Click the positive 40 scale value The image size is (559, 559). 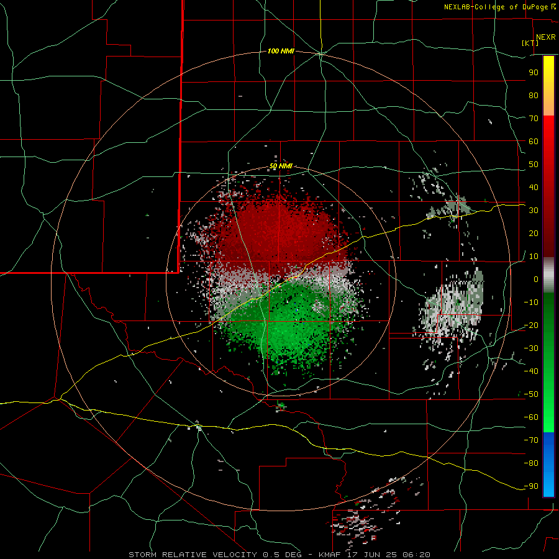534,187
